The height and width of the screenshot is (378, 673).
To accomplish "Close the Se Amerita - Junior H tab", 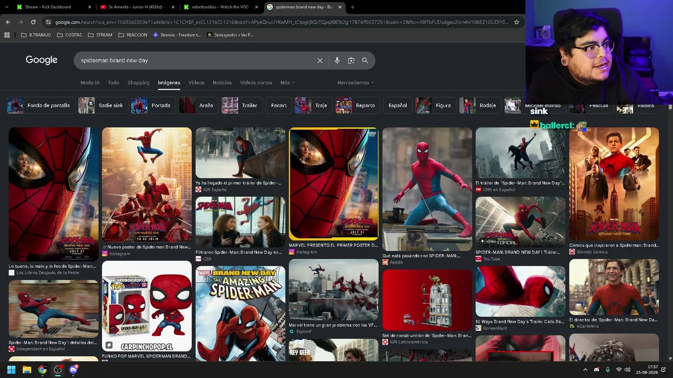I will pos(172,7).
